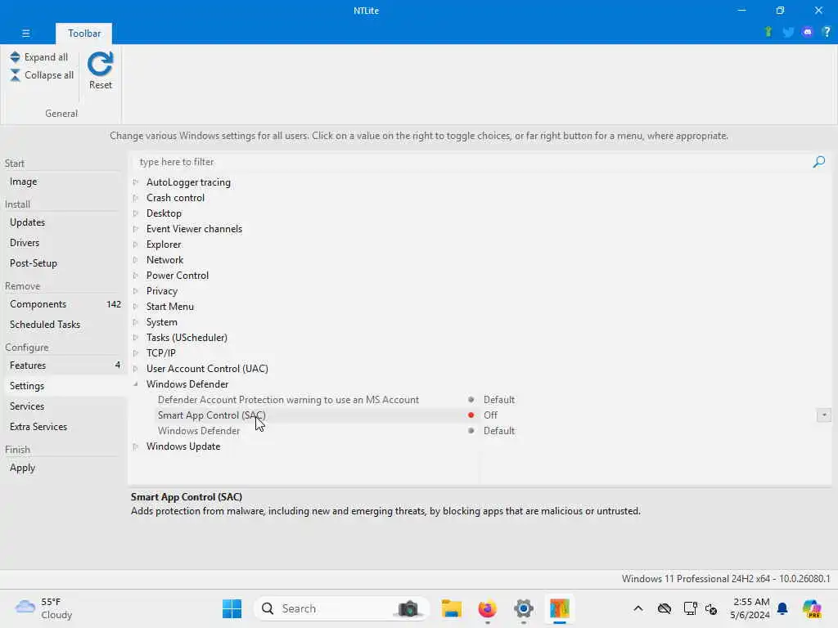Click the cloud sync tray icon
Screen dimensions: 838x628
(665, 608)
